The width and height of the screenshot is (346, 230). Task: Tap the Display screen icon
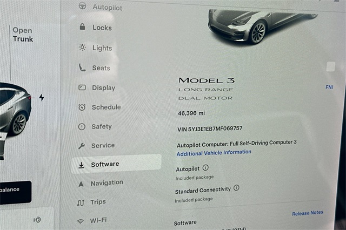coord(82,87)
